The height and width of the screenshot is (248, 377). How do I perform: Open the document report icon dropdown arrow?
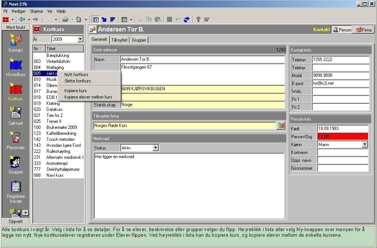coord(86,20)
